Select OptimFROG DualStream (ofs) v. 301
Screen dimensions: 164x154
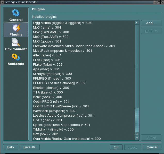(x=83, y=106)
